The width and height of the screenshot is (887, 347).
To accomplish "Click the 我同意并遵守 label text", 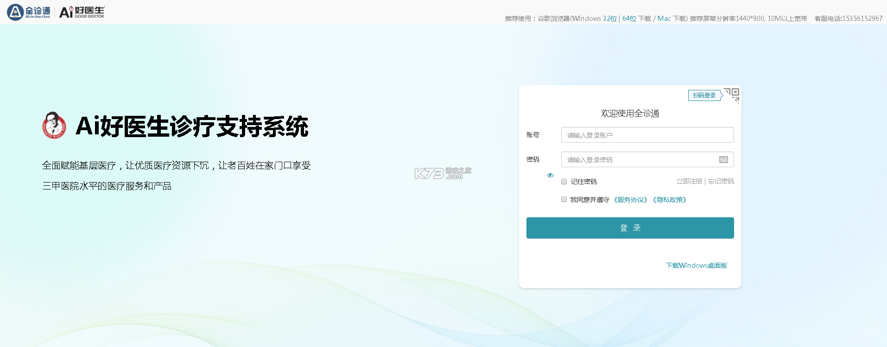I will tap(589, 200).
